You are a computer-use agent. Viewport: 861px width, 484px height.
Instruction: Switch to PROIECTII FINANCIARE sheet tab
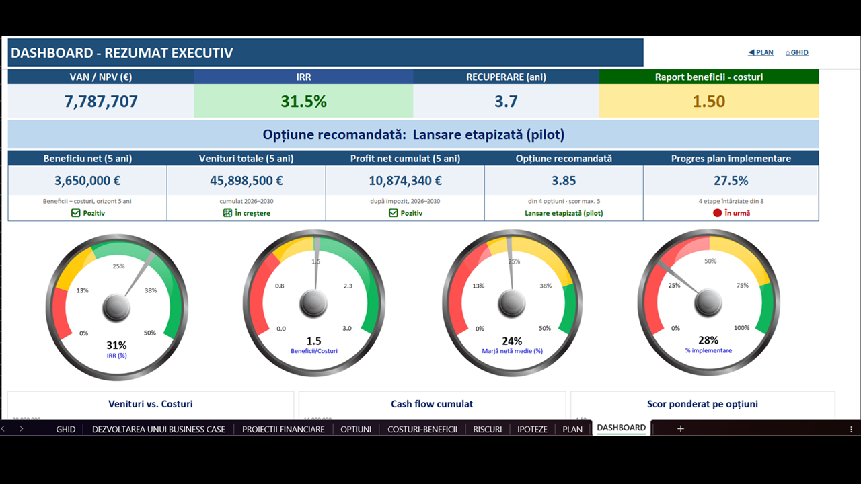coord(283,429)
